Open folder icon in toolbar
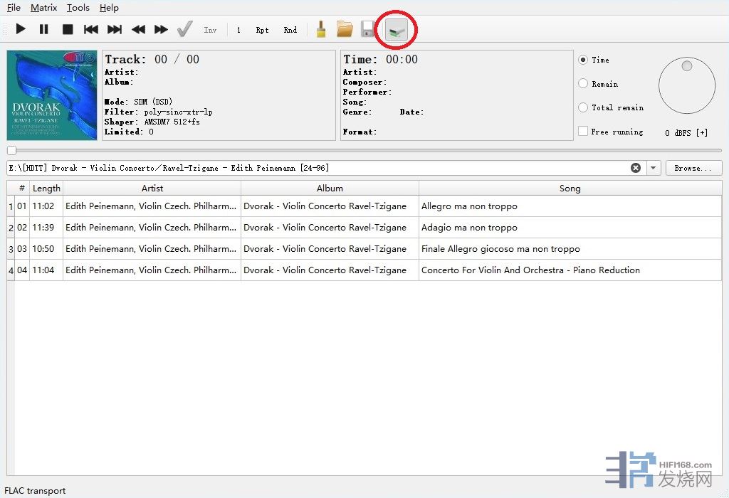Screen dimensions: 729x498 click(x=345, y=29)
